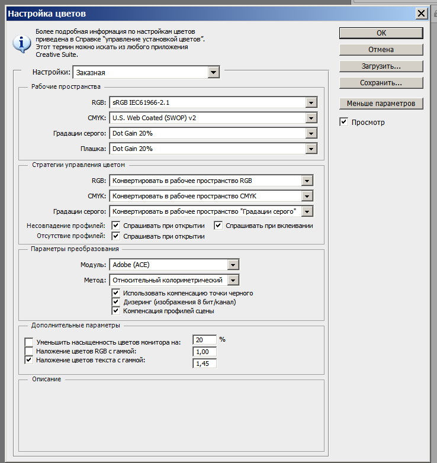Click the Настройка цветов title bar text
This screenshot has width=437, height=463.
pyautogui.click(x=47, y=14)
